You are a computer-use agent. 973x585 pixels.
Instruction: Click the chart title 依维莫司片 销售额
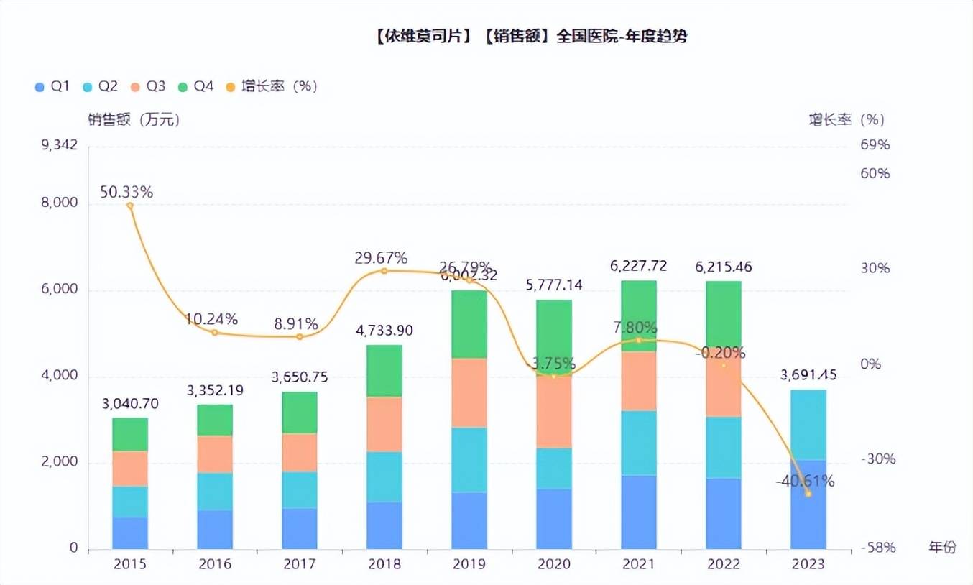[530, 37]
